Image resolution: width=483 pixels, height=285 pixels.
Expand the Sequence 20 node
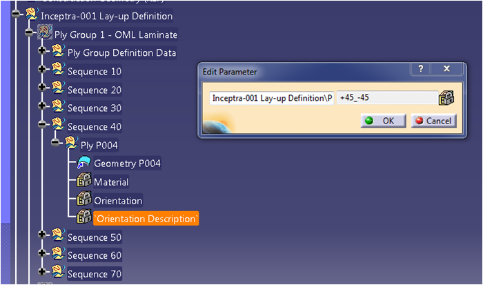click(43, 89)
